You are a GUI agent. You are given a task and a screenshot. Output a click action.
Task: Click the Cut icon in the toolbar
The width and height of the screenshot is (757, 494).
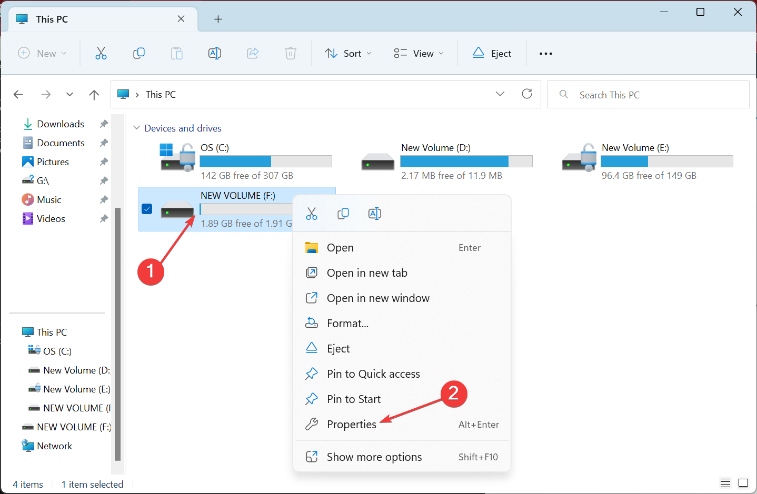(x=101, y=53)
